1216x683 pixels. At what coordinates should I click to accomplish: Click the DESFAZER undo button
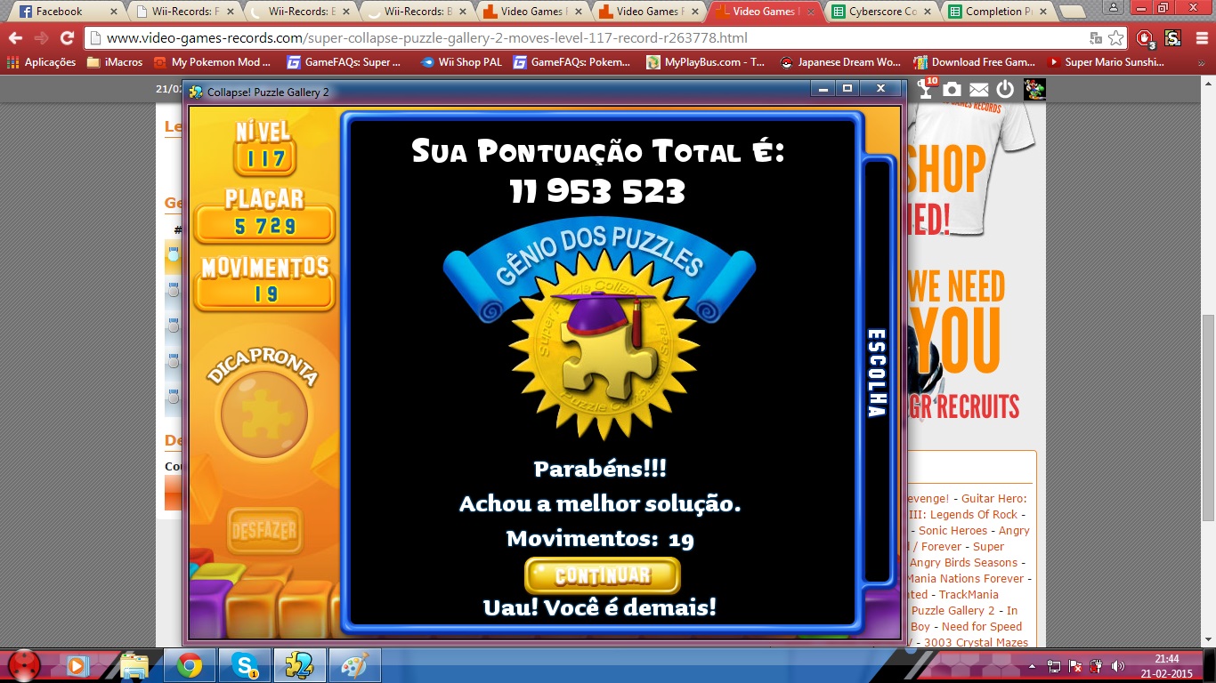263,531
